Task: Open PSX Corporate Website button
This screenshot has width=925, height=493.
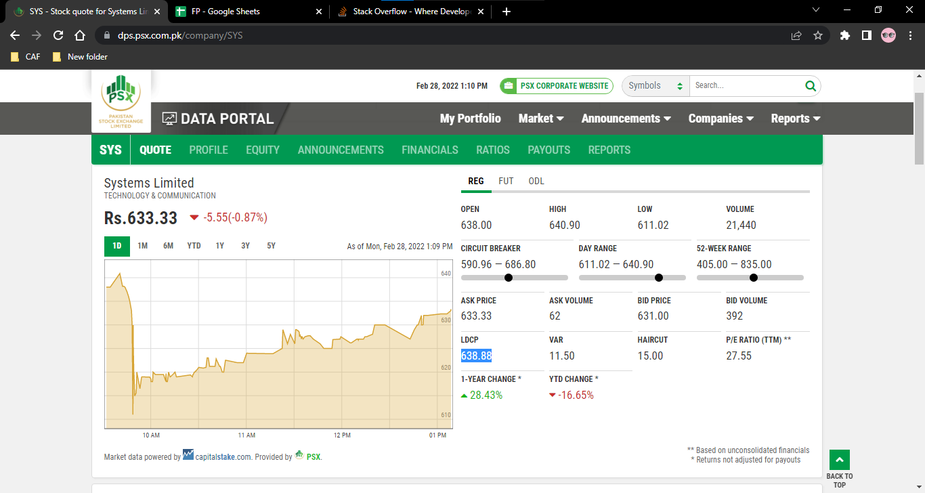Action: pos(556,86)
